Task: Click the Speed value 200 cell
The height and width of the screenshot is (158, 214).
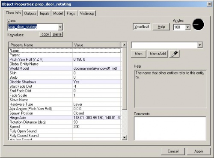Action: pos(97,127)
